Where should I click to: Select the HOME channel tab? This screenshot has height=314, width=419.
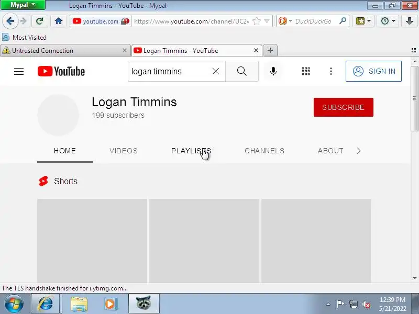click(65, 151)
